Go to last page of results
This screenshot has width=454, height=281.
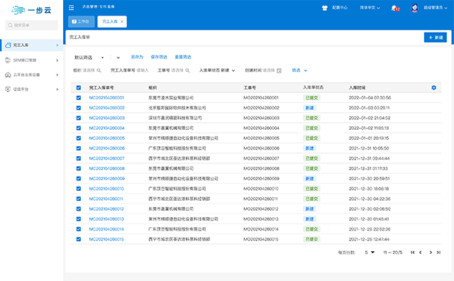click(438, 253)
